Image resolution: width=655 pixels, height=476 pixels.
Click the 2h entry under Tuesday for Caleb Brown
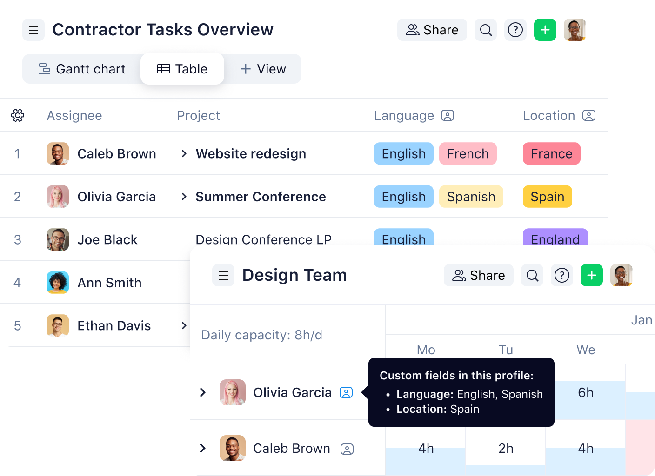tap(506, 448)
